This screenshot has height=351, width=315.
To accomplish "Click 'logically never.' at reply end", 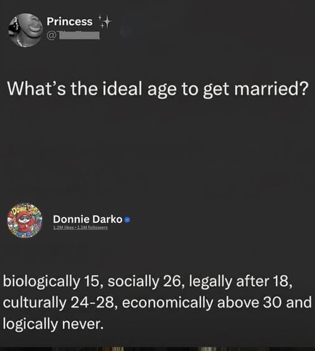I will point(54,324).
